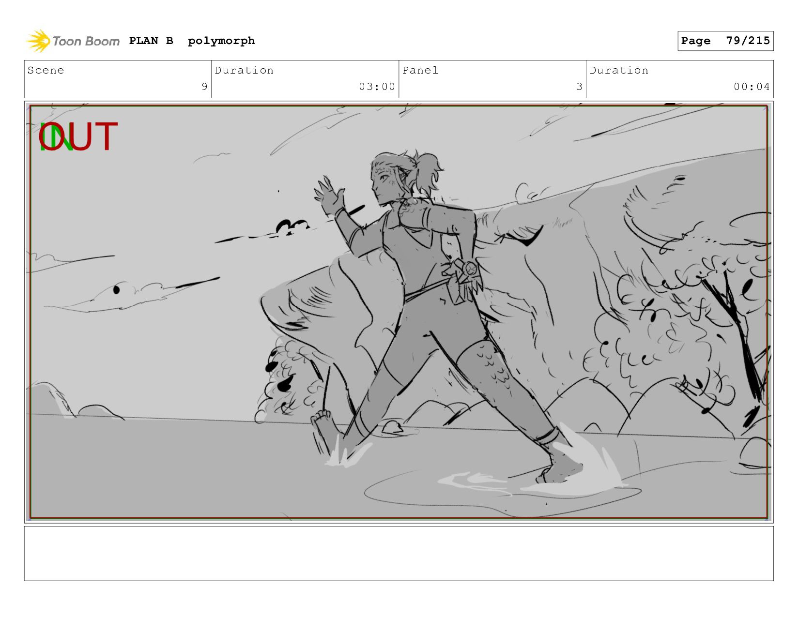Screen dimensions: 799x617
Task: Click the 'Panel' header label
Action: pos(420,70)
